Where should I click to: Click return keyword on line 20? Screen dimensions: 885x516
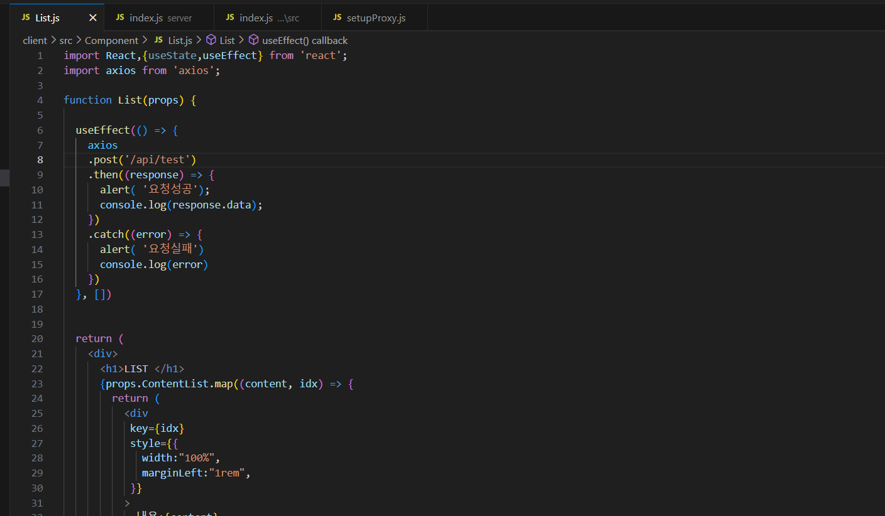[94, 338]
